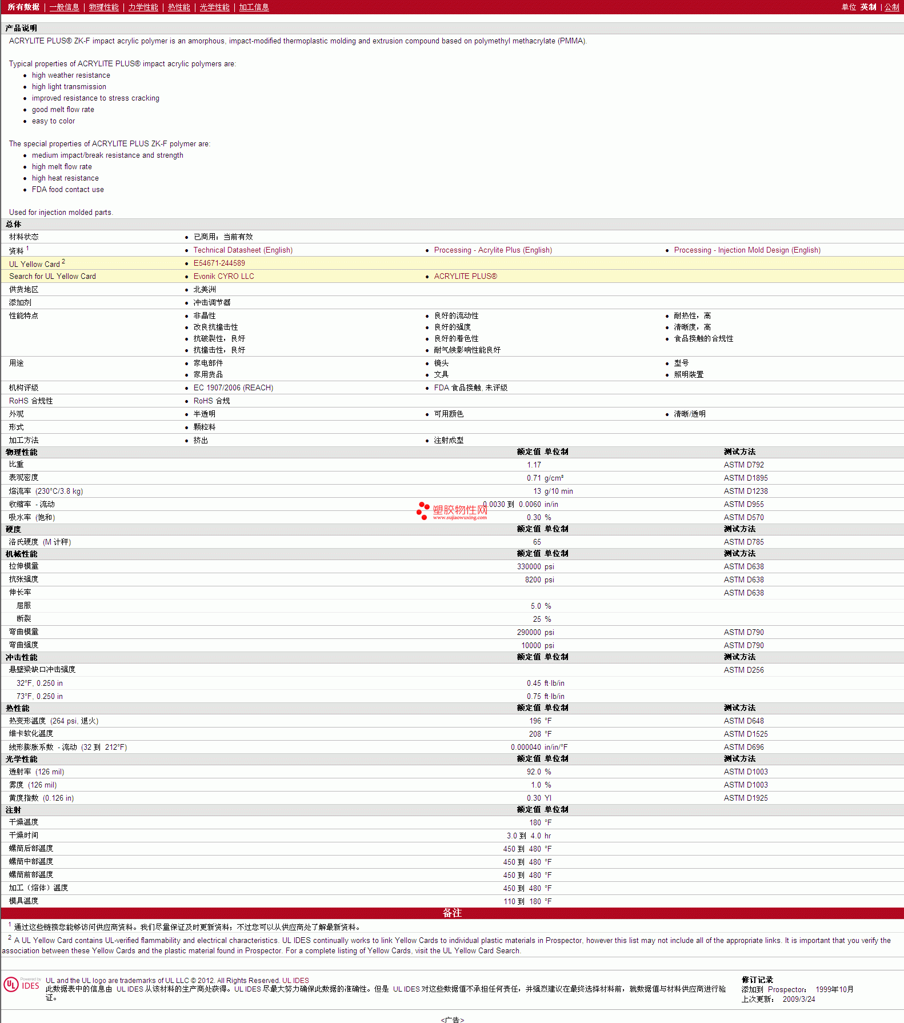Open UL Yellow Card E54671-244589
904x1023 pixels.
point(219,263)
